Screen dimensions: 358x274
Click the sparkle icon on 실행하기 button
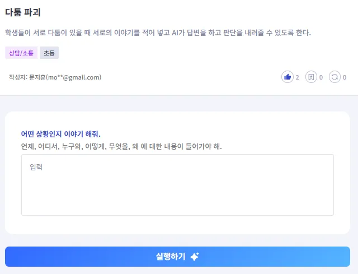coord(195,257)
